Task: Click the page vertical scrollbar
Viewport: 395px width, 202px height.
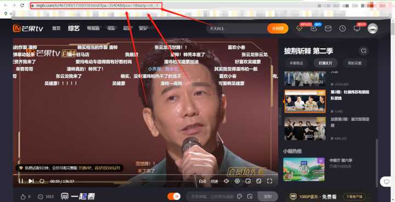Action: pos(393,28)
